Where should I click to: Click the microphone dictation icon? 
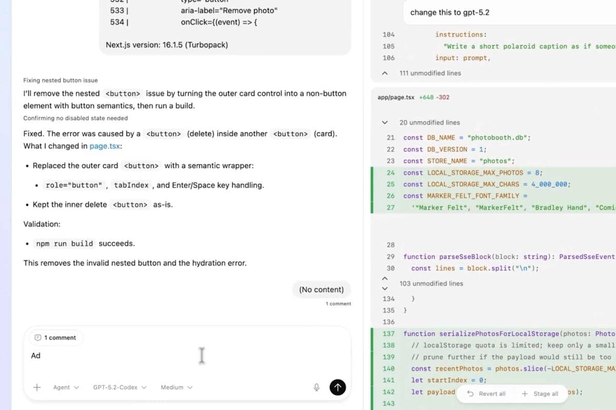click(317, 387)
